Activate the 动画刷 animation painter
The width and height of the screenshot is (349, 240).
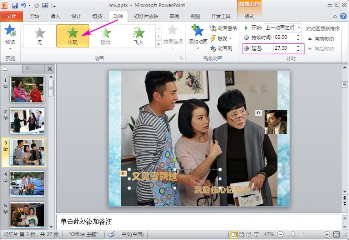point(221,48)
